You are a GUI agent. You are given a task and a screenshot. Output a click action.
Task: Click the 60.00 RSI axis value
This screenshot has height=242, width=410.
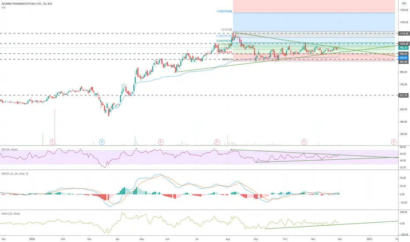[x=403, y=154]
